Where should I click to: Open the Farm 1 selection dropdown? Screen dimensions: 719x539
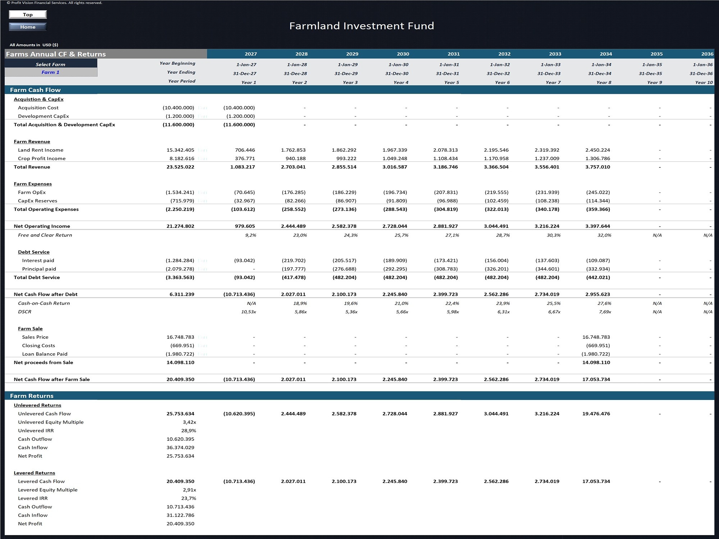(51, 72)
